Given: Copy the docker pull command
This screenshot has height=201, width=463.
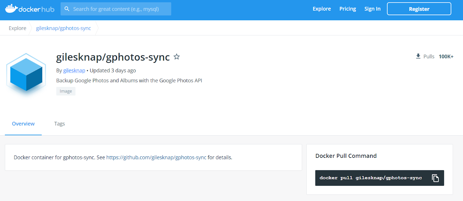Looking at the screenshot, I should [x=435, y=178].
